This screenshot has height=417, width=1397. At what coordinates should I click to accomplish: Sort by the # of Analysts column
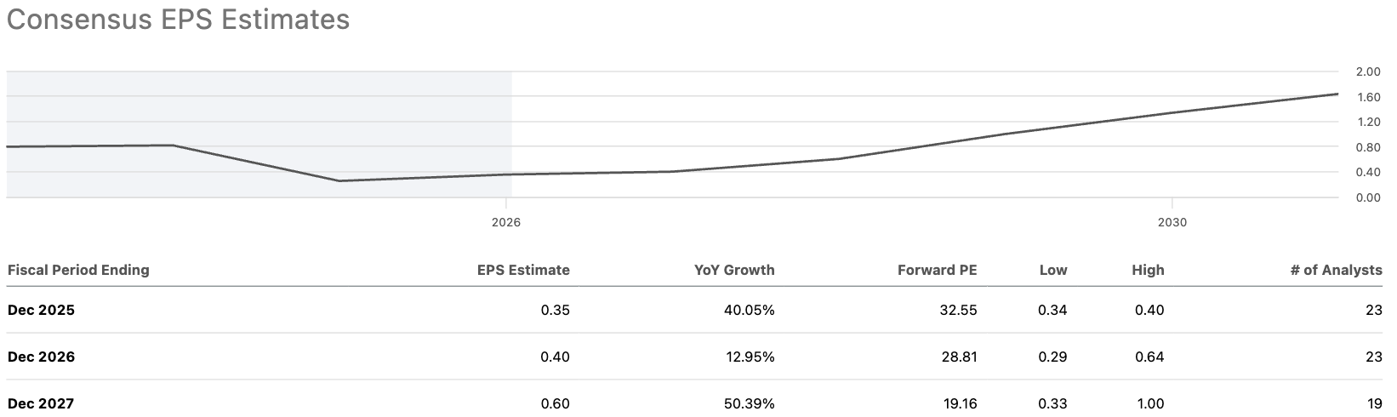(1336, 270)
